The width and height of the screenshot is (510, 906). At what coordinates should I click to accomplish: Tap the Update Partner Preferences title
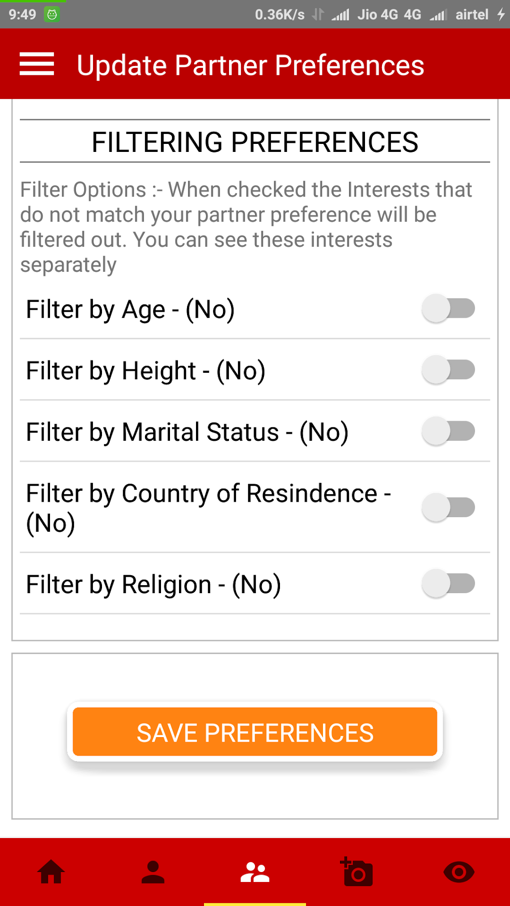(250, 65)
